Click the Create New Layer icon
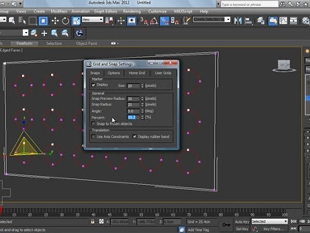 (34, 33)
